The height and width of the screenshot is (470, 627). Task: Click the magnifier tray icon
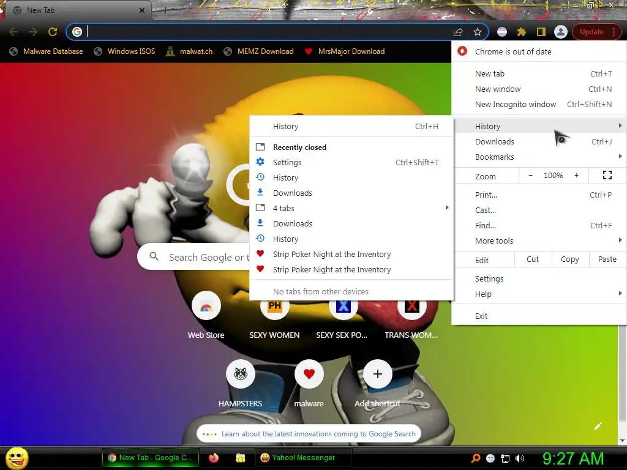pos(475,458)
